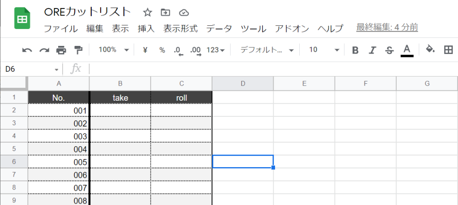This screenshot has height=205, width=458.
Task: Click the text color A button
Action: (407, 50)
